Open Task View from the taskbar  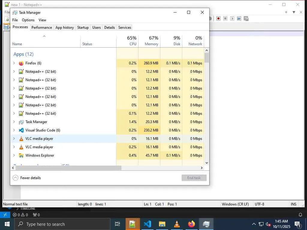point(118,224)
